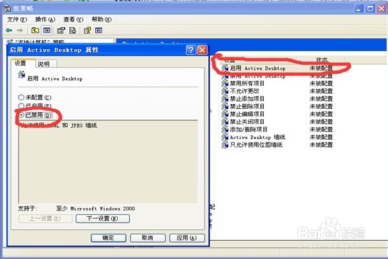Viewport: 388px width, 259px height.
Task: Click the rightmost toolbar pane icon
Action: click(x=98, y=30)
